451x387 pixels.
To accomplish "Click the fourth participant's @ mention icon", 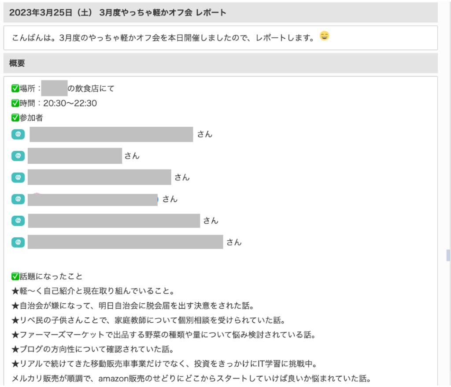I will [18, 199].
